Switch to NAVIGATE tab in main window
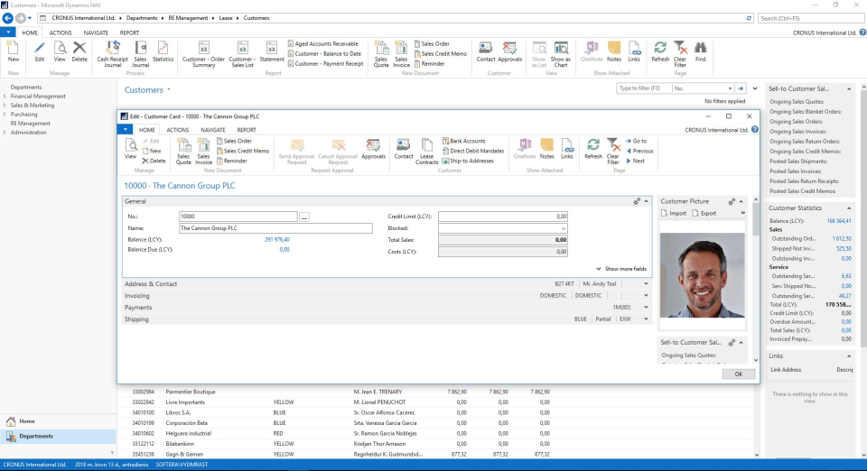Image resolution: width=867 pixels, height=471 pixels. coord(96,32)
